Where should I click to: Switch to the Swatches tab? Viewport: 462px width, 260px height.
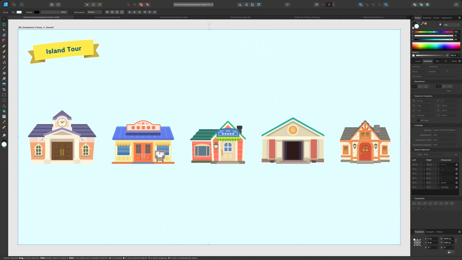[427, 18]
